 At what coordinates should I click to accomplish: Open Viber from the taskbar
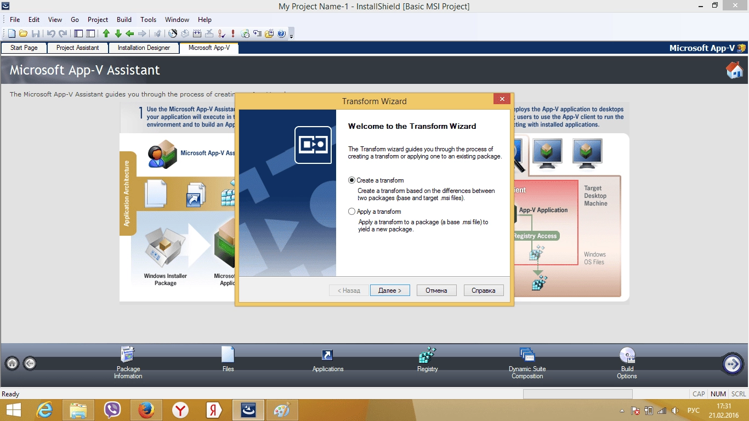(112, 410)
